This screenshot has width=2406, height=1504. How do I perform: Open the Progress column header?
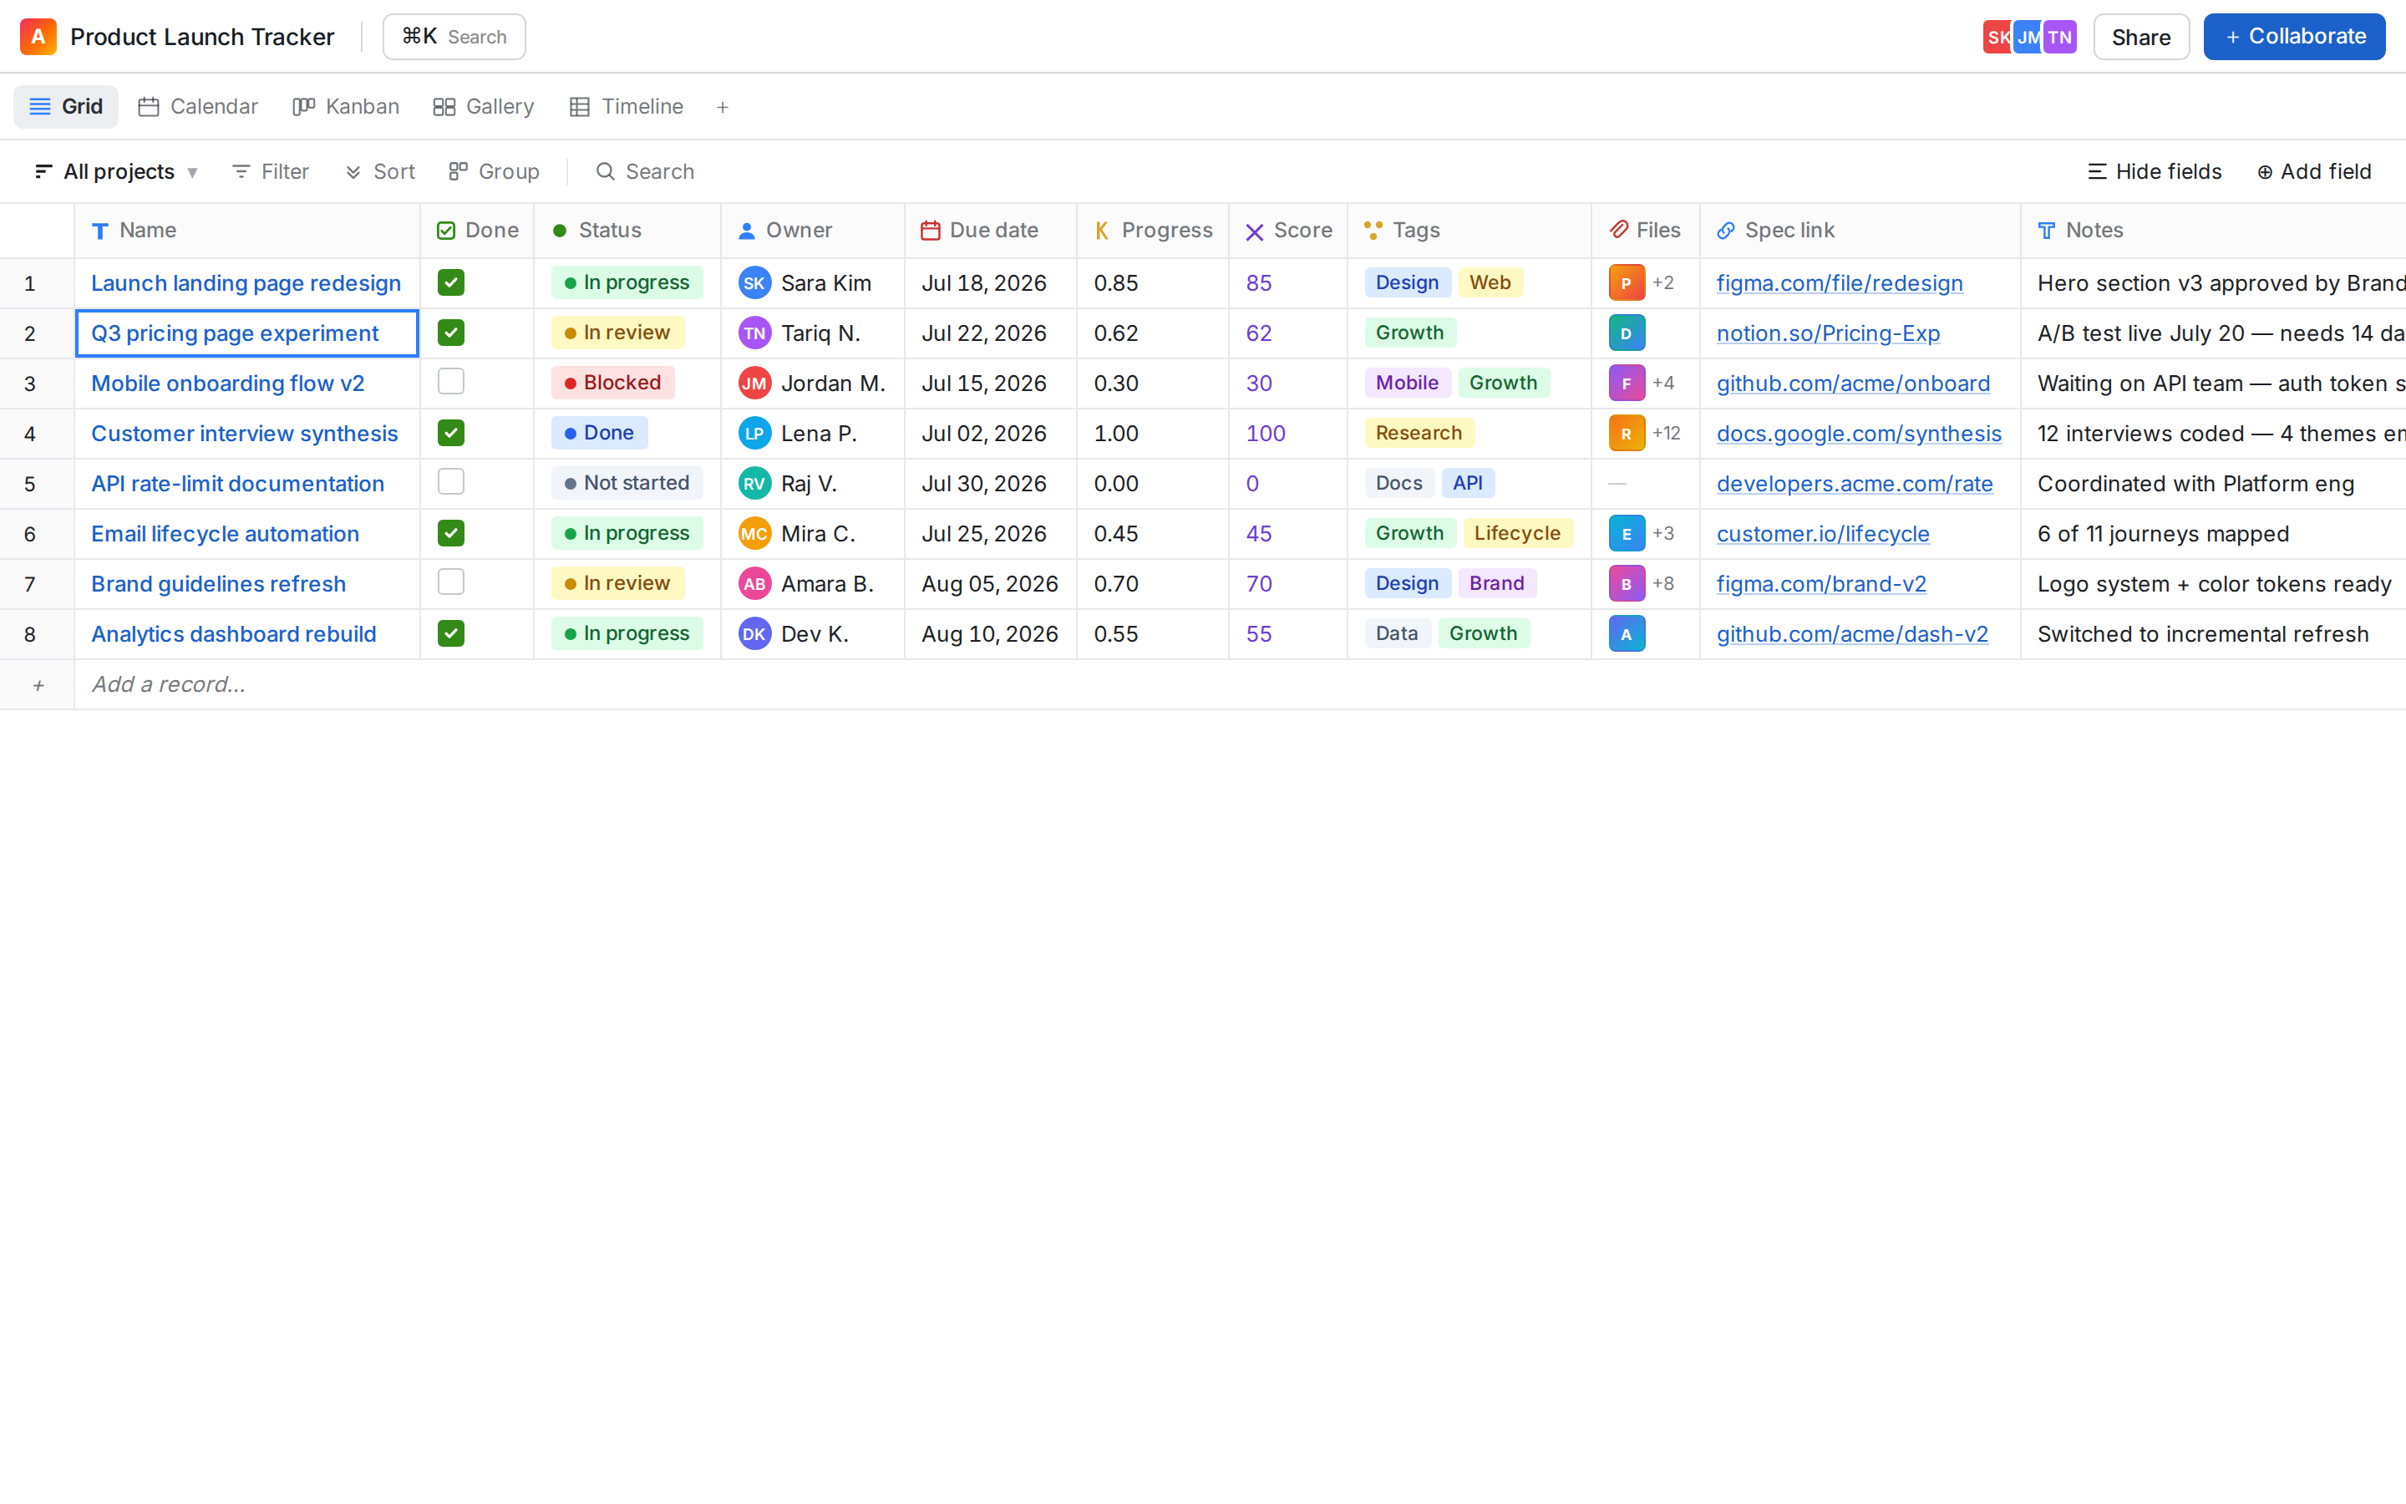1153,231
